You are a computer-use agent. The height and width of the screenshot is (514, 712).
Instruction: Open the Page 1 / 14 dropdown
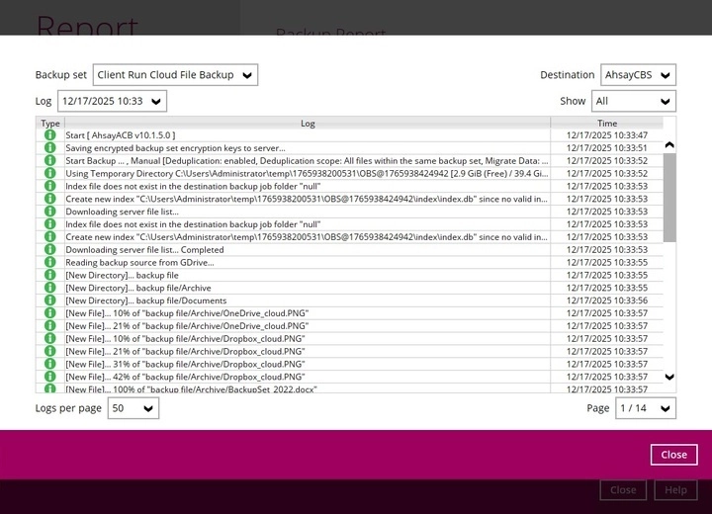pyautogui.click(x=645, y=408)
